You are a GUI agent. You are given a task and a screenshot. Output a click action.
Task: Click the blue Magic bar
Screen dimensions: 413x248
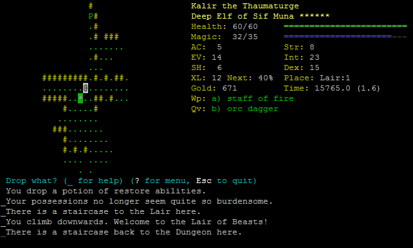(345, 37)
